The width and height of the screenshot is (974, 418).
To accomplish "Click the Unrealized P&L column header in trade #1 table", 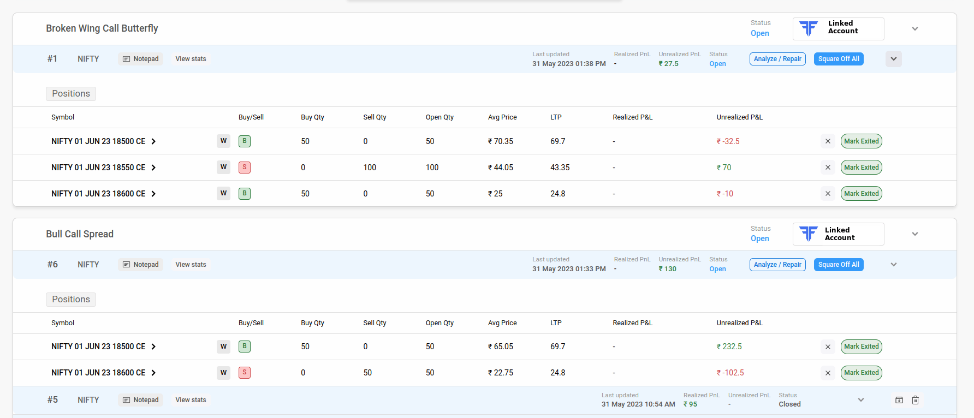I will click(740, 117).
